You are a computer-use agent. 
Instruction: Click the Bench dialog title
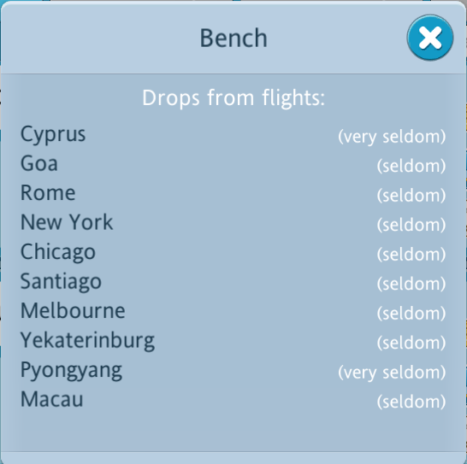tap(233, 38)
